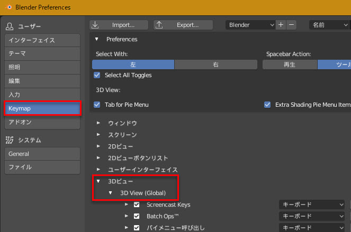Expand the ウィンドウ keymap section
Viewport: 351px width, 232px height.
pyautogui.click(x=98, y=123)
